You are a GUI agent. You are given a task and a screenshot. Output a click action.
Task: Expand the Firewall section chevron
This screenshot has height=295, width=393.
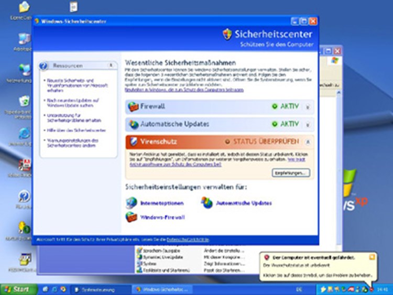pos(308,107)
